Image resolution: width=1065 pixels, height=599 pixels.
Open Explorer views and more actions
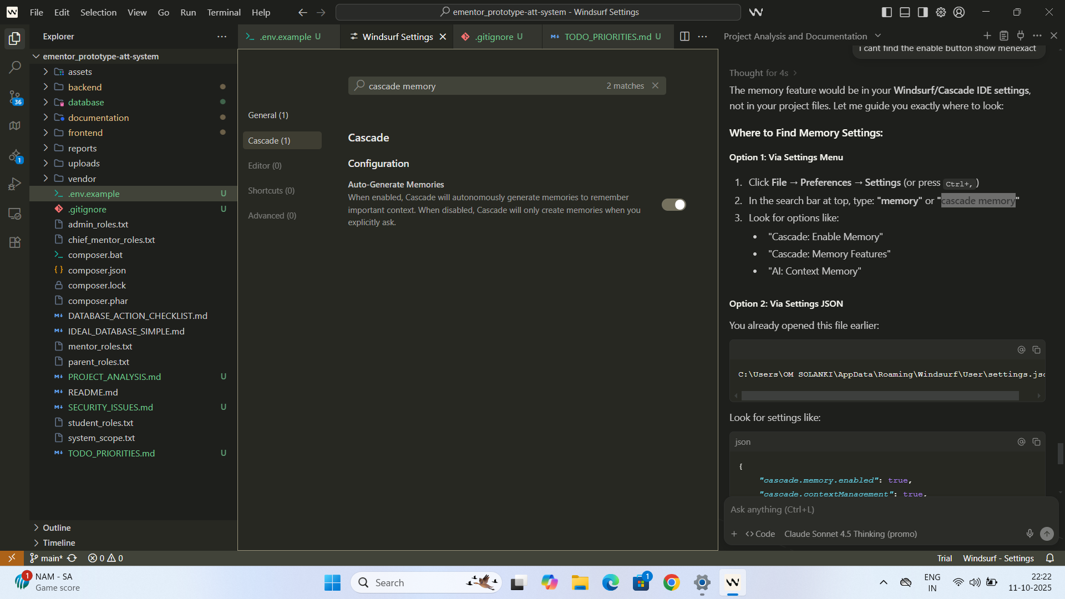tap(222, 36)
